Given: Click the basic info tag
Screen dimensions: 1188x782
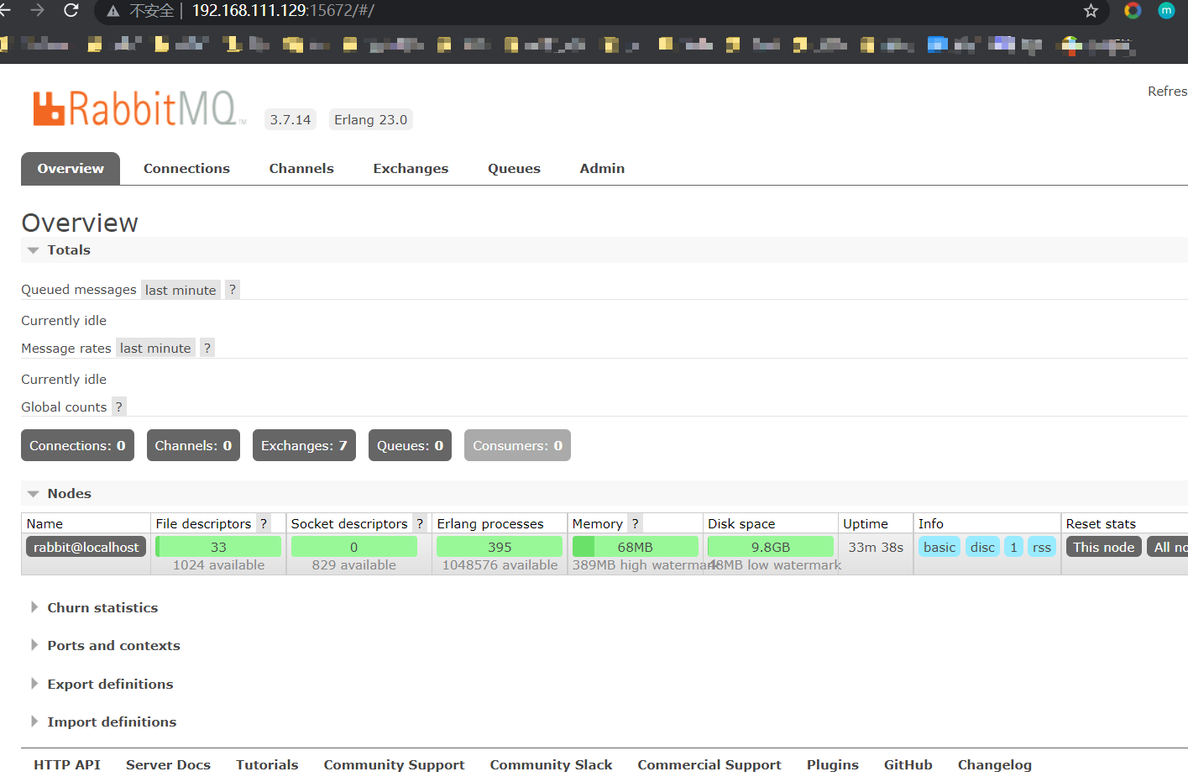Looking at the screenshot, I should point(939,547).
